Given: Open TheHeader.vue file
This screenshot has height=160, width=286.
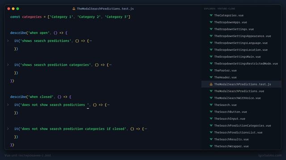Looking at the screenshot, I should pyautogui.click(x=225, y=77).
